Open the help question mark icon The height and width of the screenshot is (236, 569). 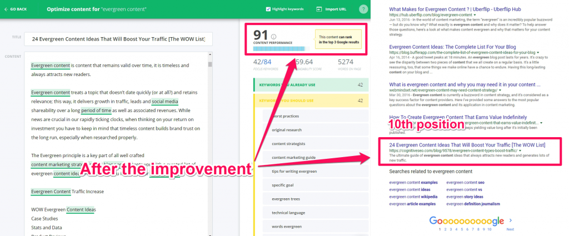click(x=363, y=9)
